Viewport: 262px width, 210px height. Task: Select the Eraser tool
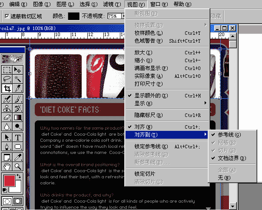[7, 117]
